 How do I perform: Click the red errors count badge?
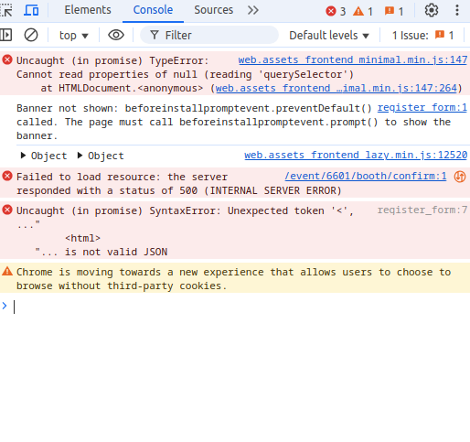pos(336,11)
